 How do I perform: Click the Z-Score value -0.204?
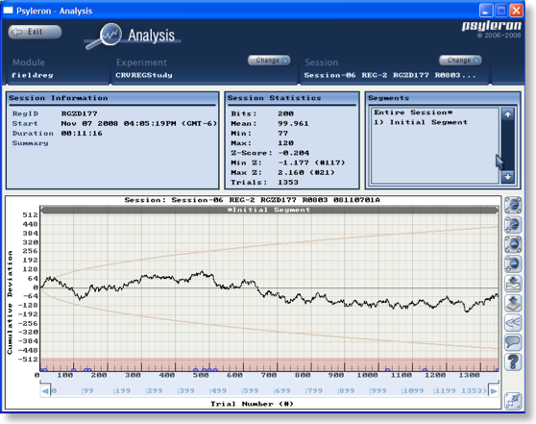pos(293,153)
